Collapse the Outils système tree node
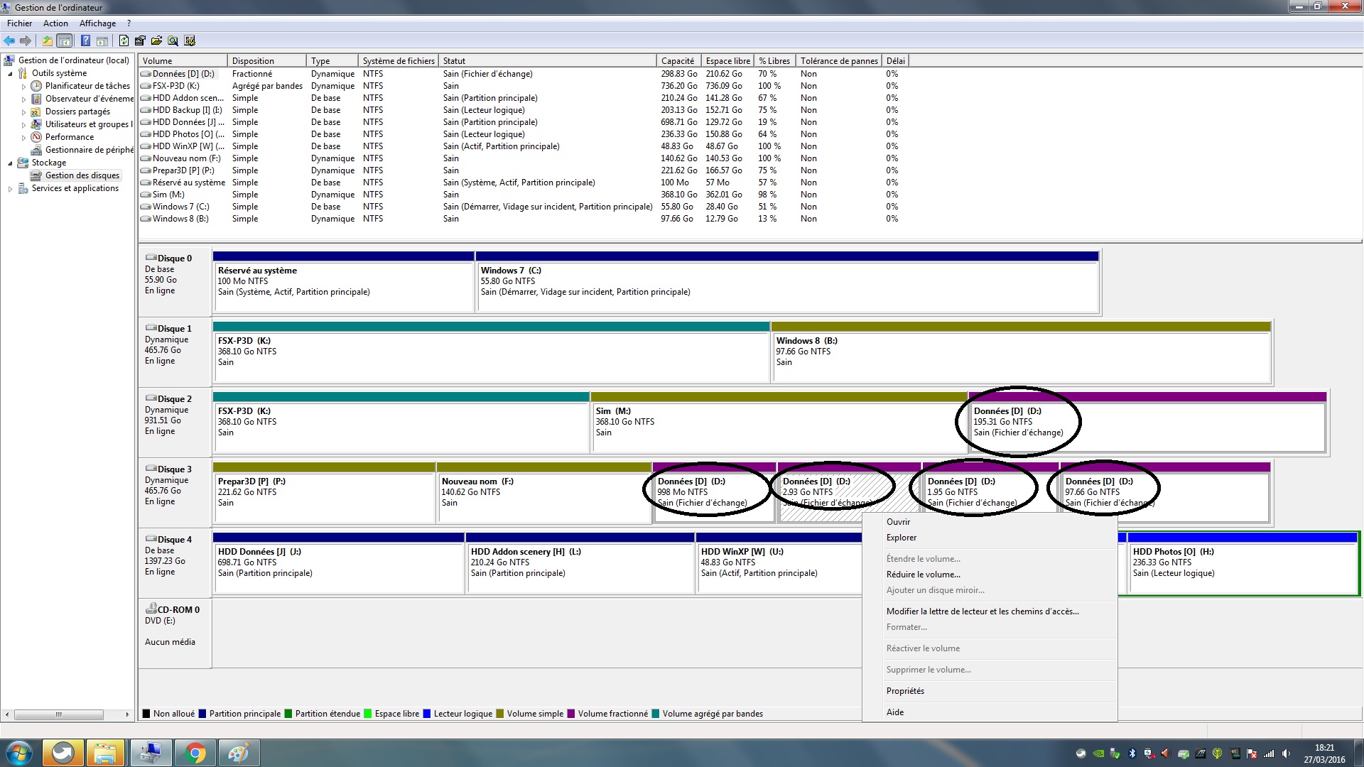This screenshot has height=767, width=1364. click(10, 74)
